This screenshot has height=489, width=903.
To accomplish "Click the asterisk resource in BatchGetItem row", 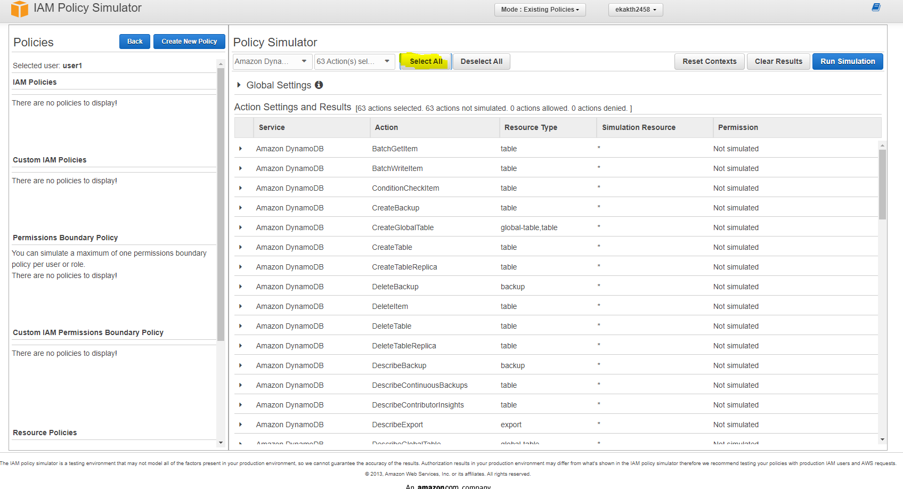I will click(x=599, y=148).
